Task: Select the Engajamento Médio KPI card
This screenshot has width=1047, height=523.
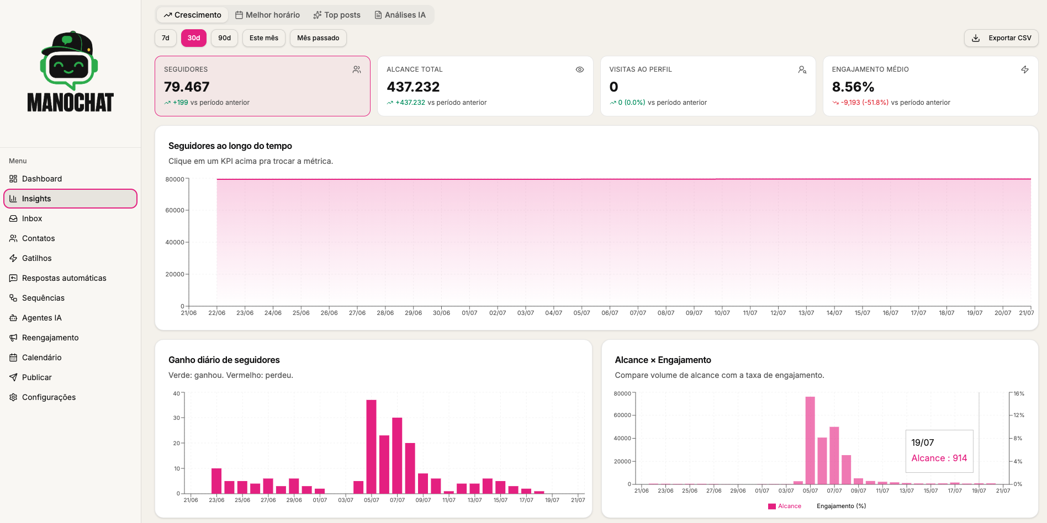Action: tap(930, 86)
